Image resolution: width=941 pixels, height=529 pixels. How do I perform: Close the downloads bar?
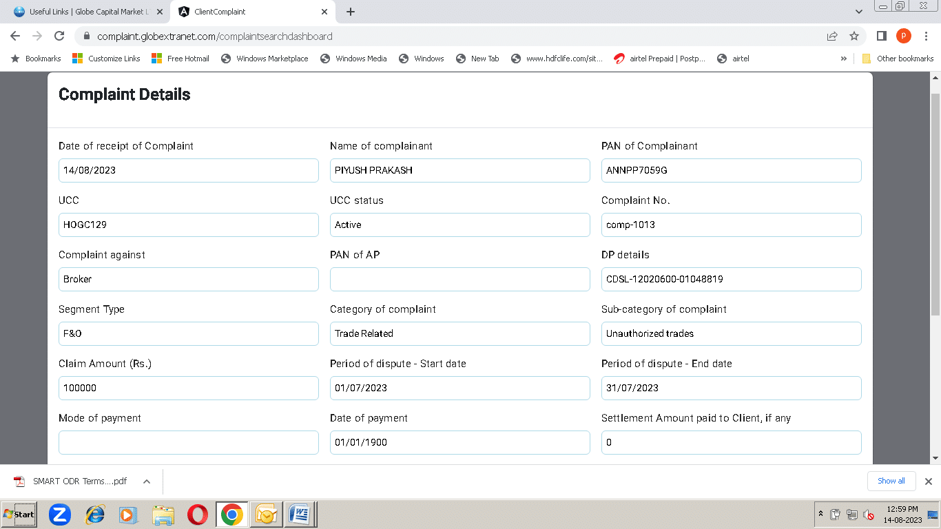(x=929, y=481)
